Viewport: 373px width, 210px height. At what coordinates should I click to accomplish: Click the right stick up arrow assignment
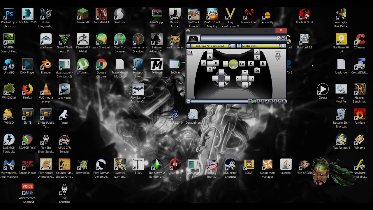[245, 72]
